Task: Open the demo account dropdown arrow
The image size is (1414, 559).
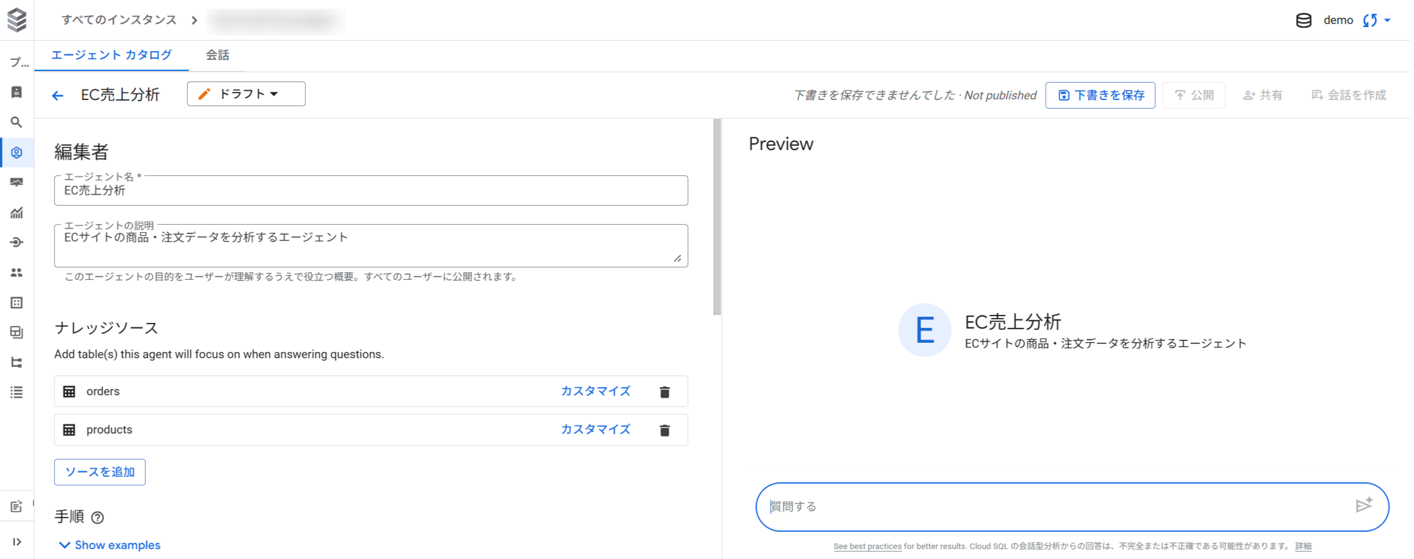Action: [1386, 20]
